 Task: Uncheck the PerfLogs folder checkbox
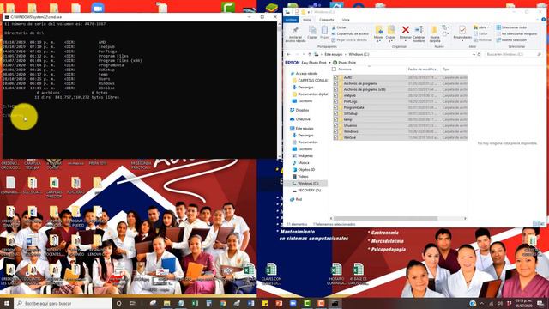coord(335,101)
